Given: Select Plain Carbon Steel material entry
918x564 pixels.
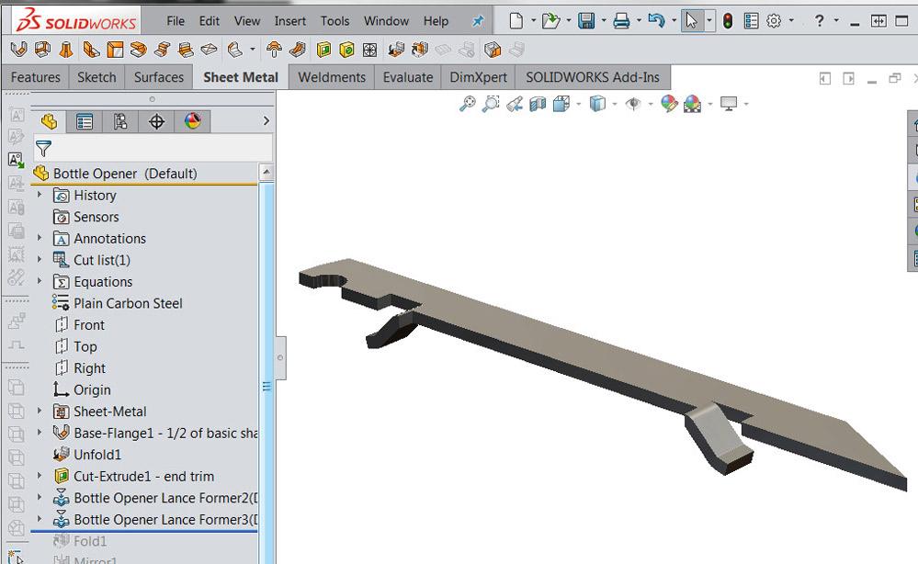Looking at the screenshot, I should point(128,303).
